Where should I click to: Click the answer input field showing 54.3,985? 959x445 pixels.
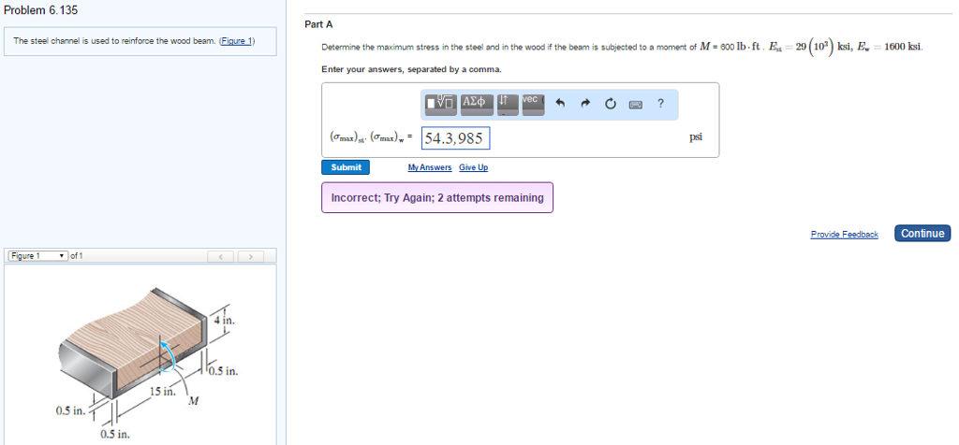(455, 138)
